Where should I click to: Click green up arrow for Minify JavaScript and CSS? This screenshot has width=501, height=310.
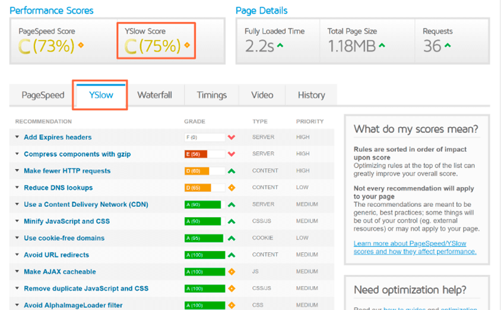(x=232, y=221)
